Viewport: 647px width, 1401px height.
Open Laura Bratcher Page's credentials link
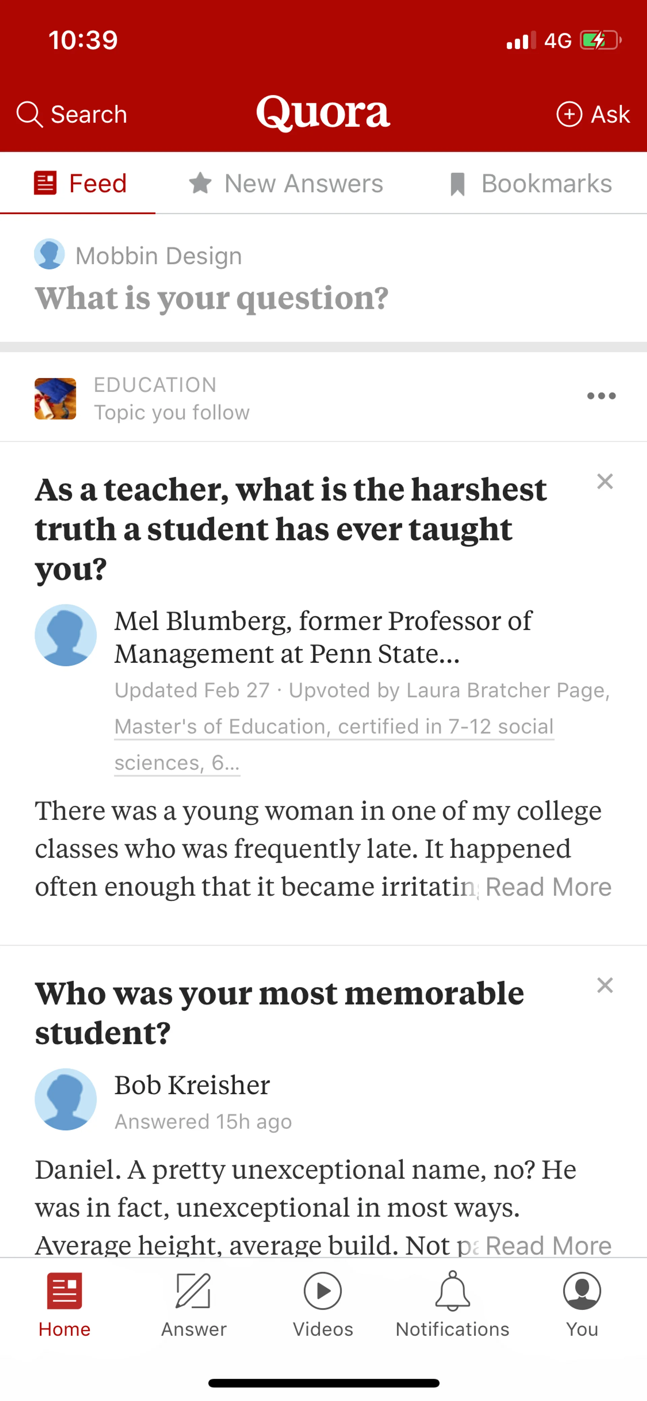(x=334, y=727)
